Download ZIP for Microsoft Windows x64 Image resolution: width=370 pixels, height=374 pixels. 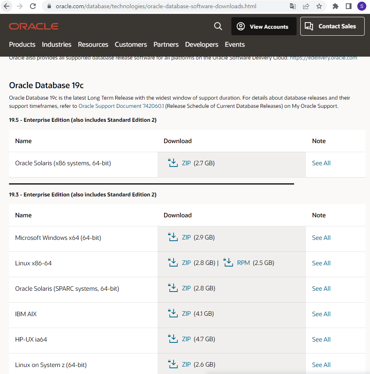pos(186,237)
